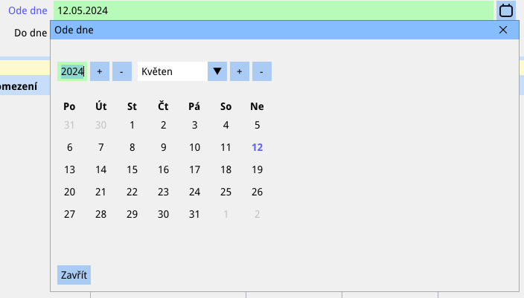Select May 12 highlighted in the calendar
This screenshot has width=524, height=298.
tap(257, 147)
